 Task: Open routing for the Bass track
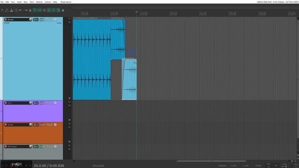(x=36, y=103)
